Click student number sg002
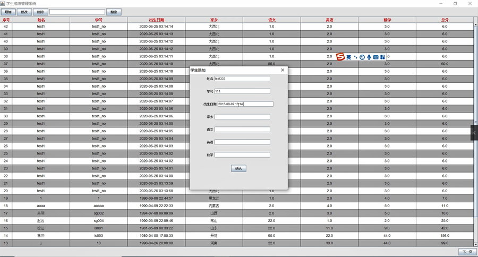478x257 pixels. [x=99, y=213]
